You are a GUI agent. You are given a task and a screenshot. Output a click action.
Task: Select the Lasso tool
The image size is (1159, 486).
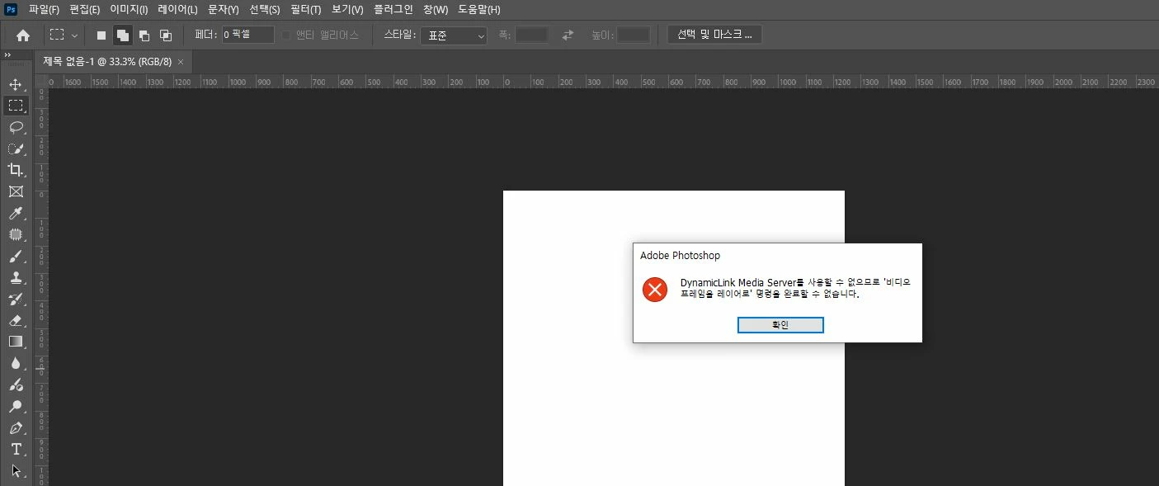tap(16, 127)
